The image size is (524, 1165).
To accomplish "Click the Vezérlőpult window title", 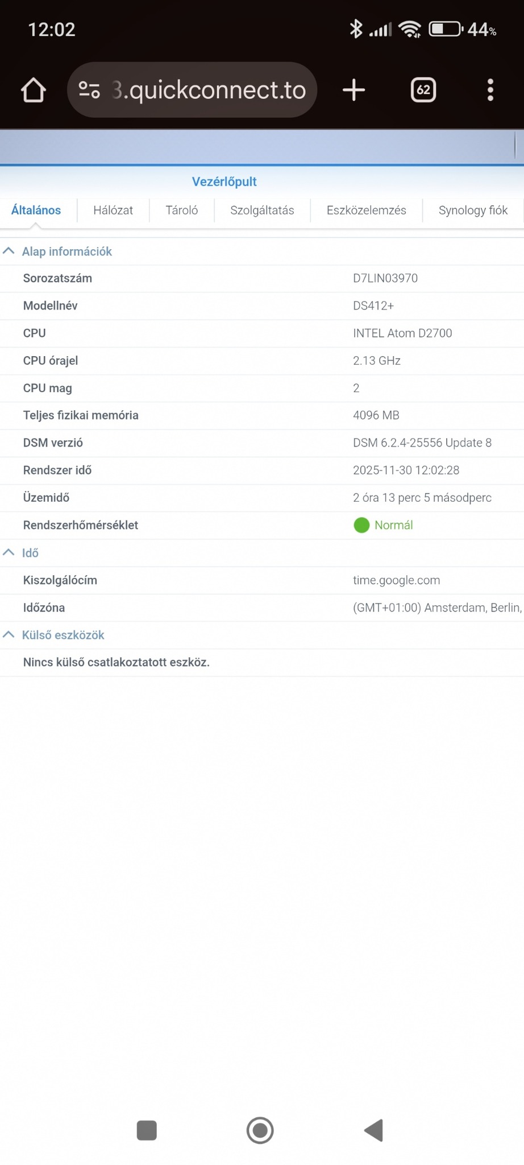I will click(x=224, y=181).
